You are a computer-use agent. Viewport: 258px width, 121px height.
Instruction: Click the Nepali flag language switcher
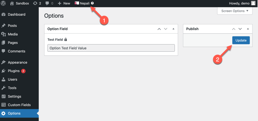click(82, 3)
